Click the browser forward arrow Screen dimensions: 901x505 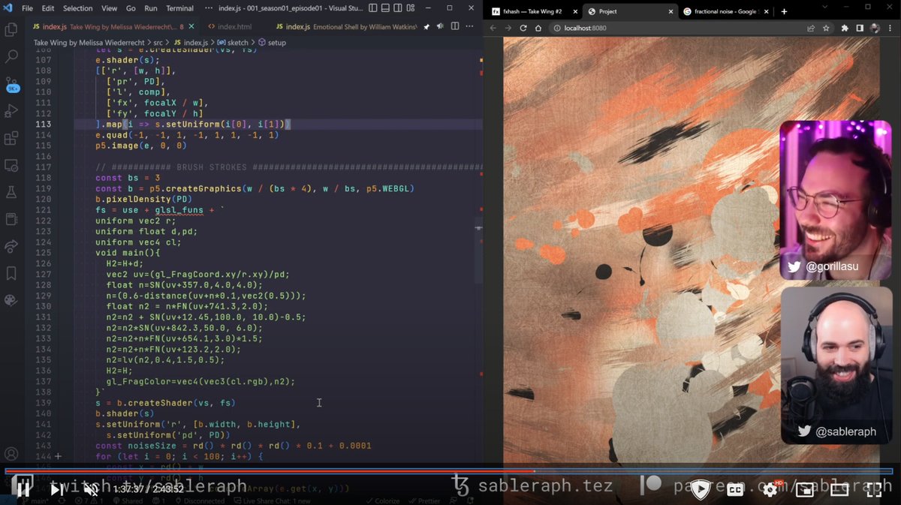coord(508,28)
